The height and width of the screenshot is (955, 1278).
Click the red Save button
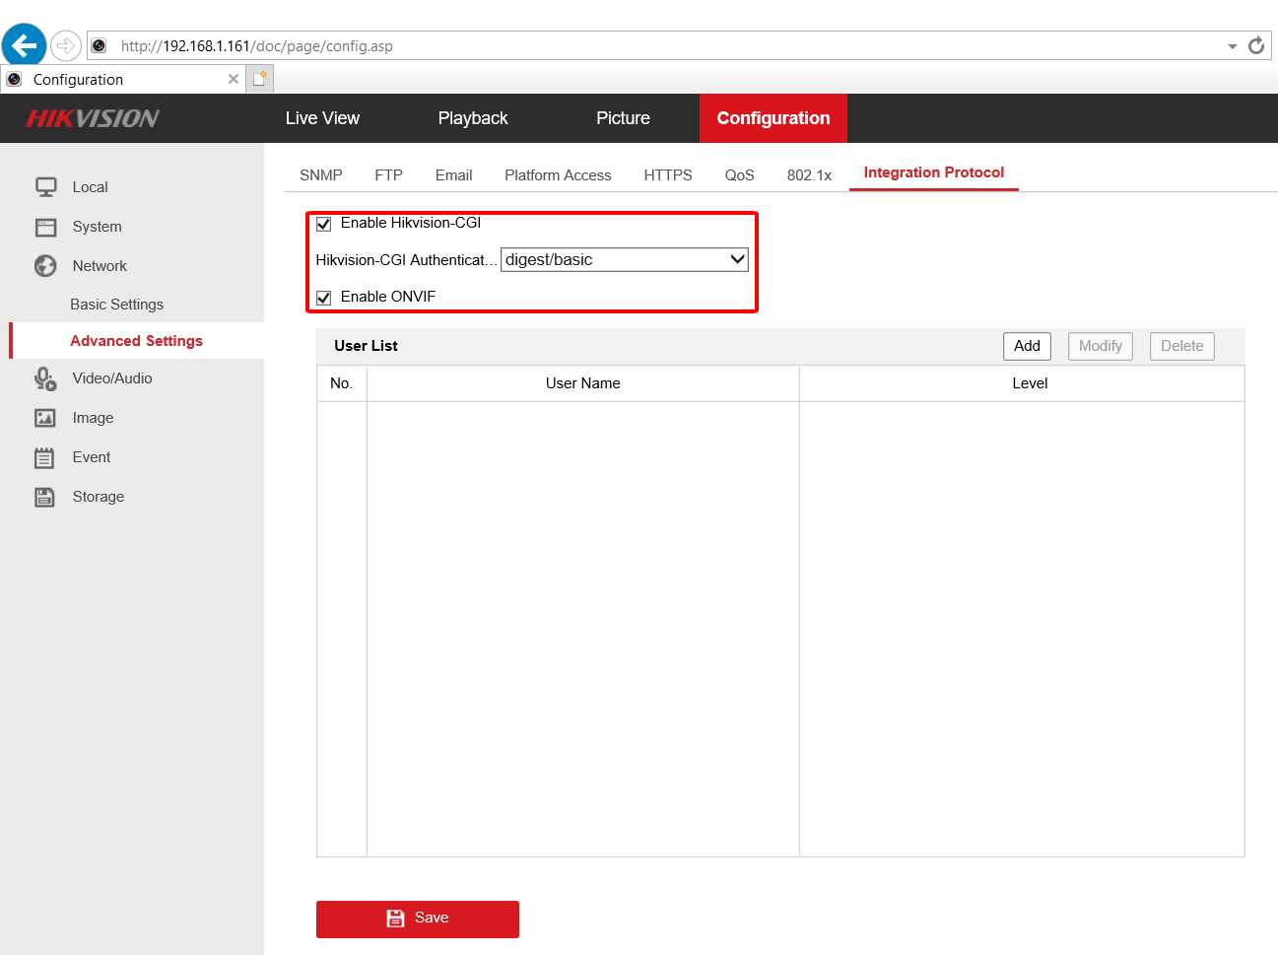[418, 919]
